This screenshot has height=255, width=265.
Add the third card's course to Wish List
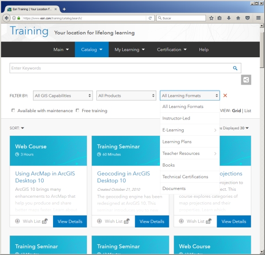pos(192,221)
